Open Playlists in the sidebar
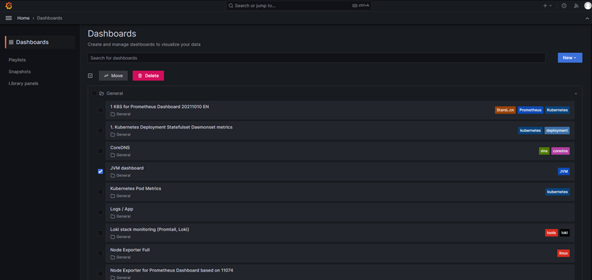The width and height of the screenshot is (592, 280). click(x=17, y=60)
